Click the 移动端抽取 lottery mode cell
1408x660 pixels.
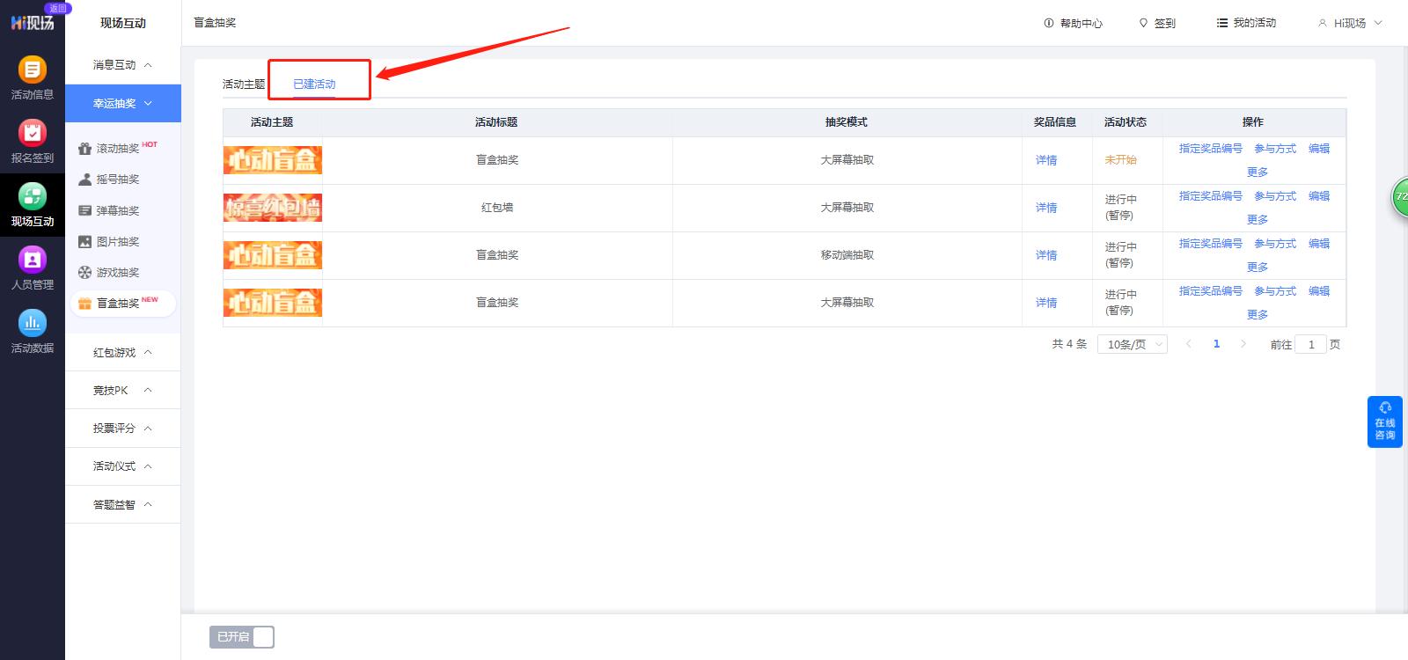pyautogui.click(x=847, y=255)
